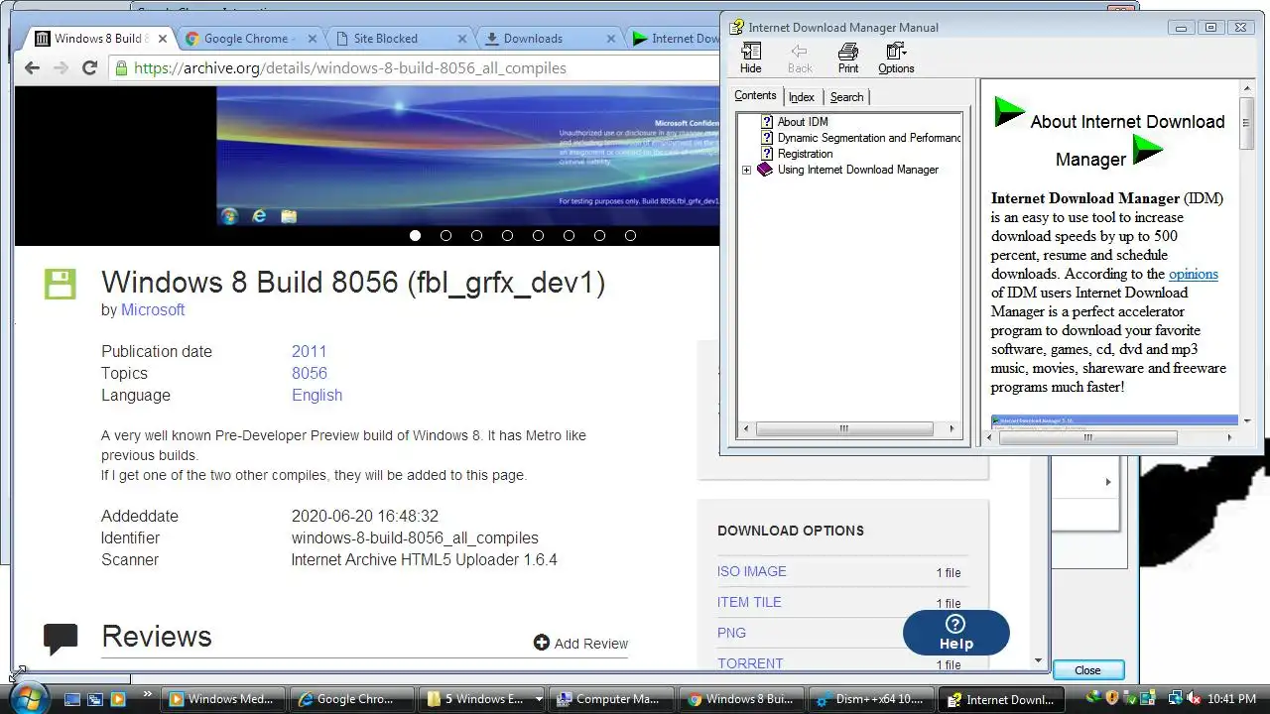
Task: Click the Windows Start orb
Action: [x=30, y=697]
